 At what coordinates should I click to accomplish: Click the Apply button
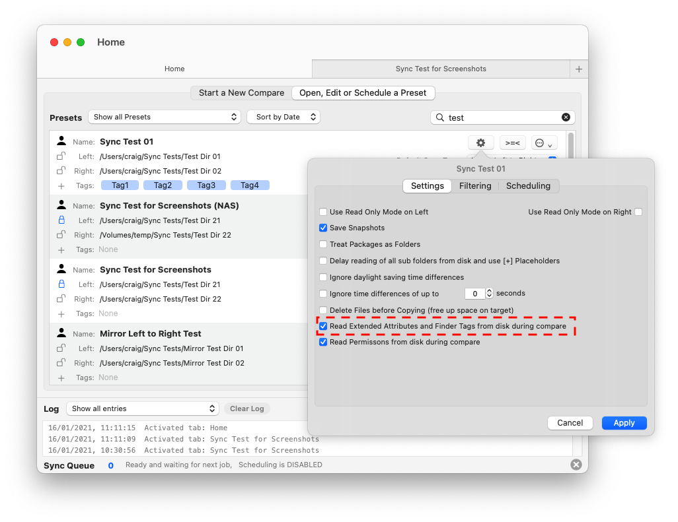(x=624, y=423)
